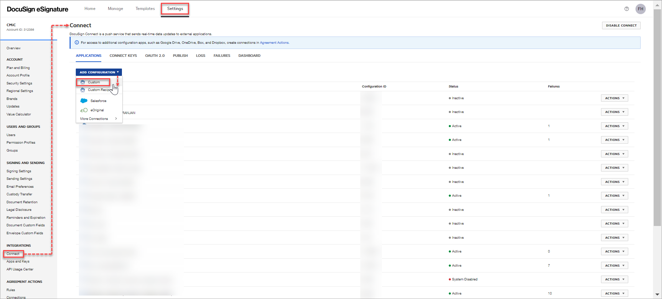This screenshot has height=299, width=662.
Task: Open Actions dropdown for the 0 failures row
Action: (x=614, y=251)
